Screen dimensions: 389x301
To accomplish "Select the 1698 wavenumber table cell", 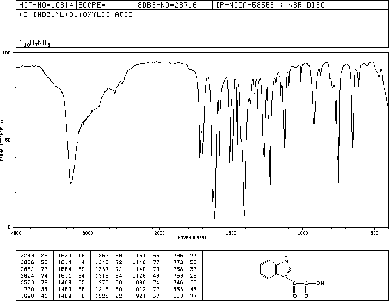I will [x=28, y=296].
